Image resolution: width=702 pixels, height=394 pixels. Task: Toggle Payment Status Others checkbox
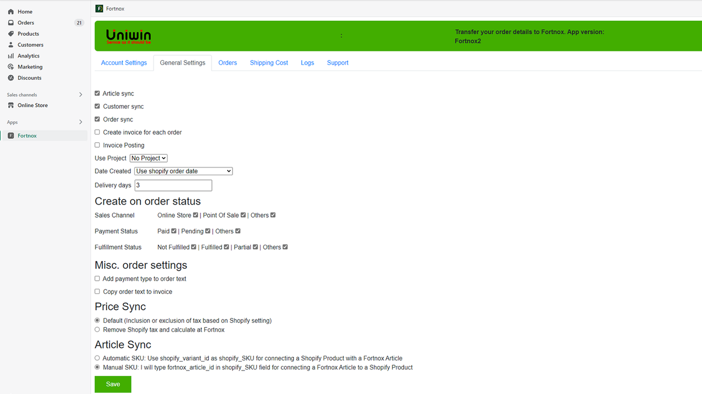click(x=237, y=231)
